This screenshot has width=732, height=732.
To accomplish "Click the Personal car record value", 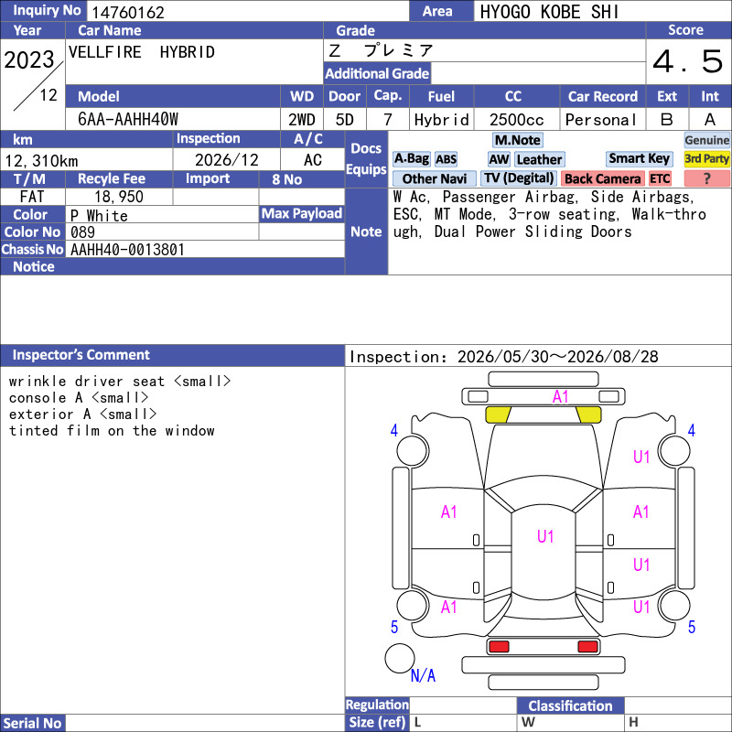I will 601,120.
